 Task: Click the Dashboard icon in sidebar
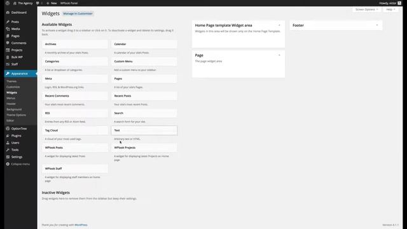click(8, 13)
